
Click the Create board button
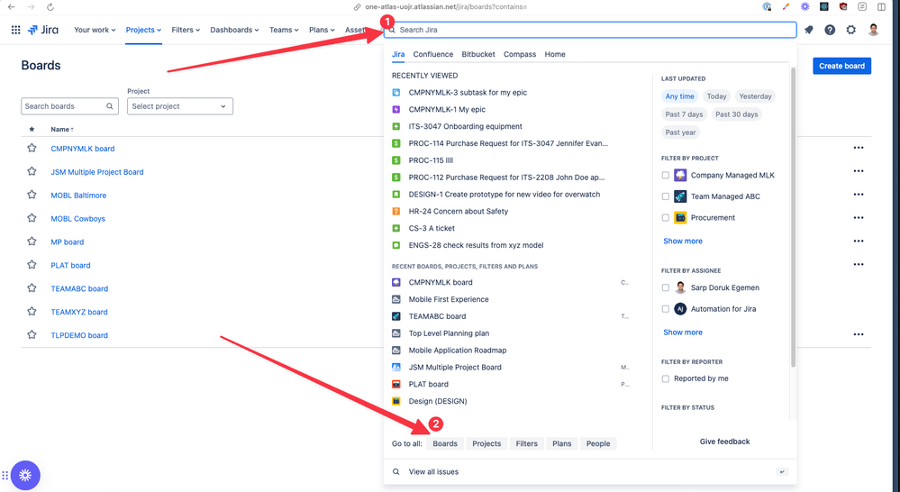coord(841,66)
